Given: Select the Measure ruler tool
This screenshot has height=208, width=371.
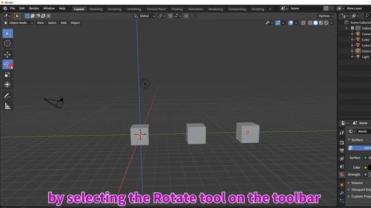Looking at the screenshot, I should point(8,106).
